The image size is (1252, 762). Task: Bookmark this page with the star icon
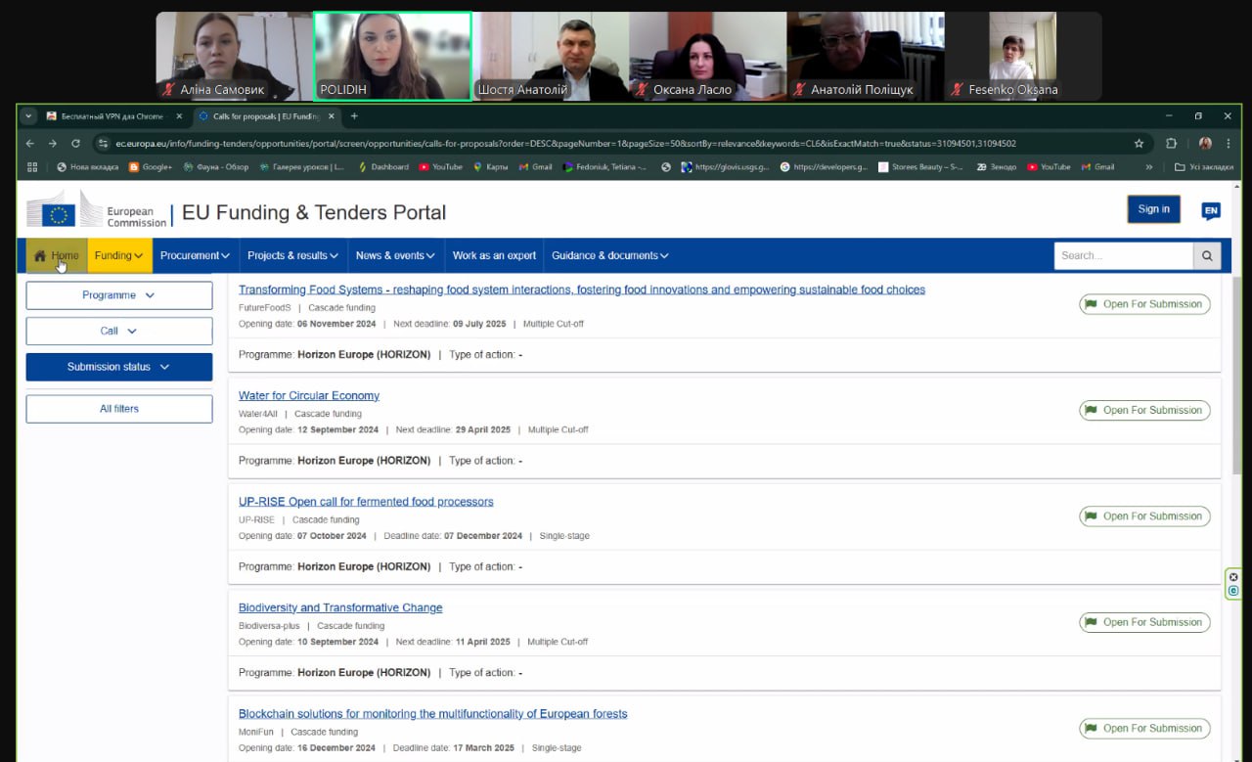(1139, 143)
